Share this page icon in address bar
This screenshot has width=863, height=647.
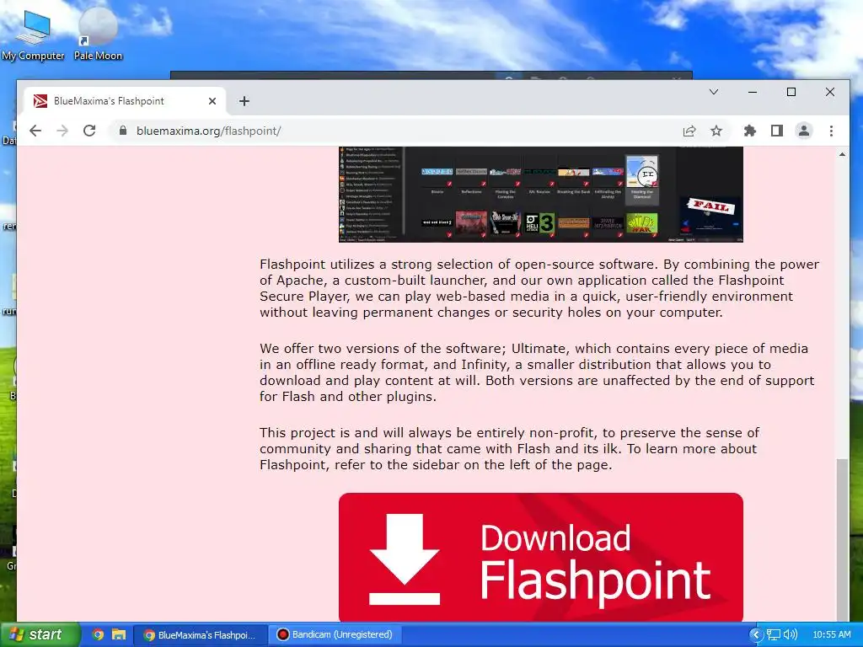(x=689, y=131)
